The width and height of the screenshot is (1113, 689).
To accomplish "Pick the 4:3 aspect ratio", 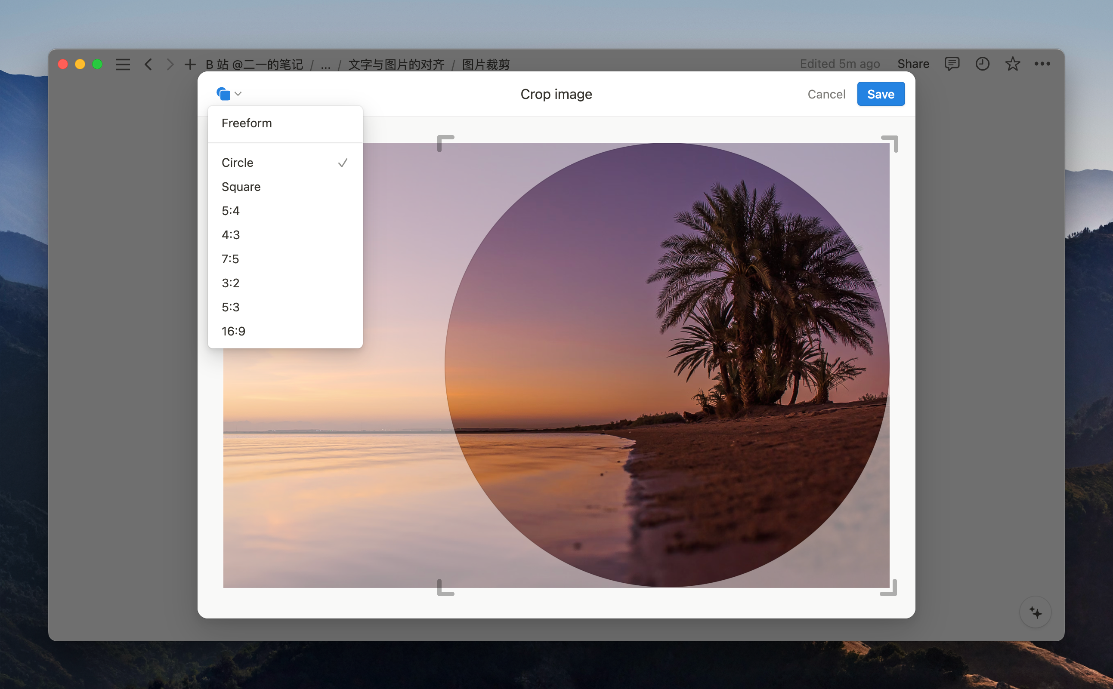I will [x=231, y=235].
